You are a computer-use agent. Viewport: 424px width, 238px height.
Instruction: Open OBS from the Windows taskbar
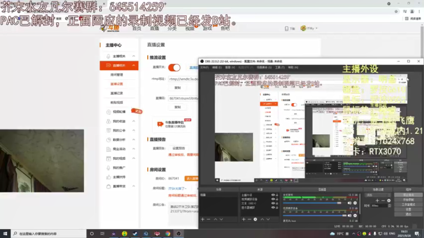[179, 234]
